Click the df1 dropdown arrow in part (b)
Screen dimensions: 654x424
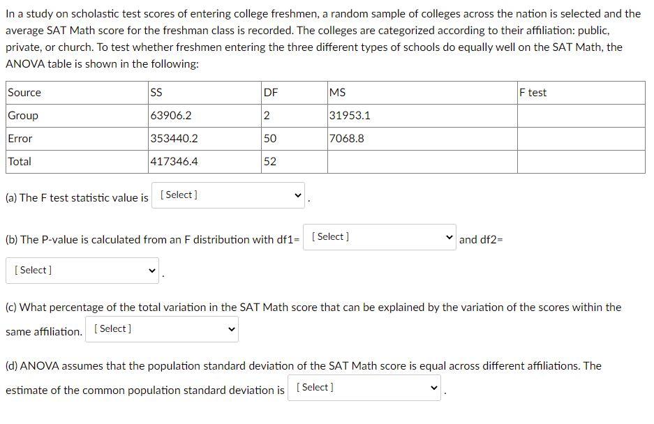(x=449, y=237)
